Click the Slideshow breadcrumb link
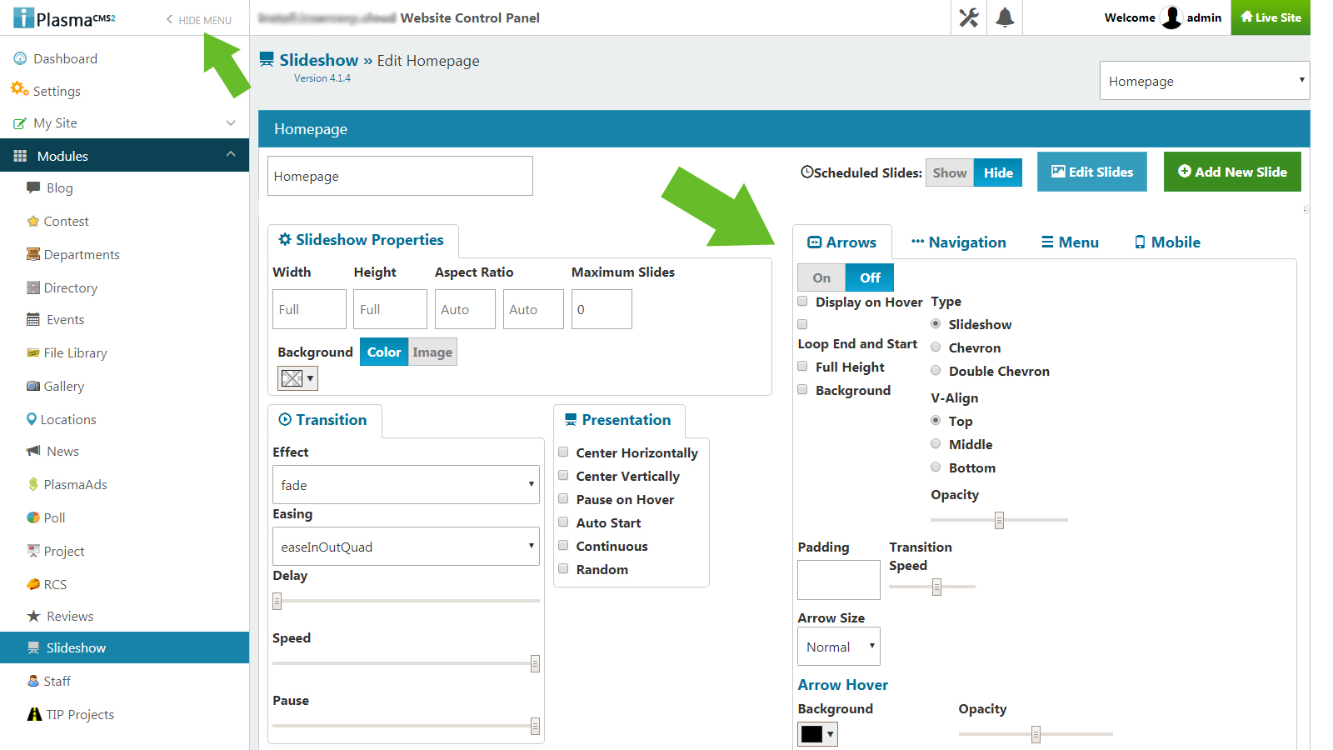 click(x=319, y=60)
